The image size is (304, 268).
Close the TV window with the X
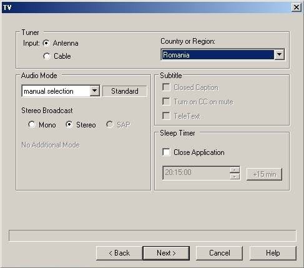click(297, 7)
